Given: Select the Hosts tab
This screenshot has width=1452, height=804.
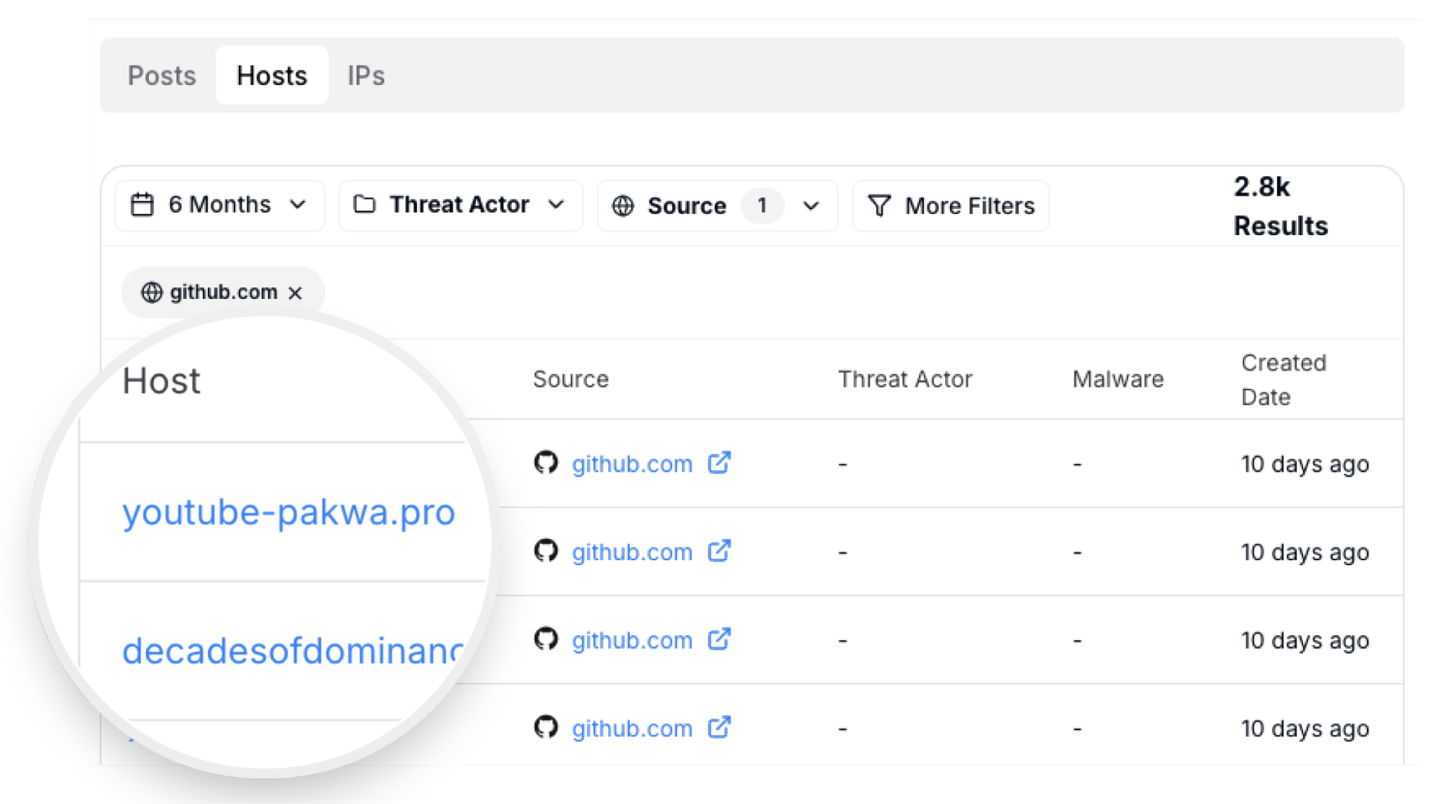Looking at the screenshot, I should 272,75.
